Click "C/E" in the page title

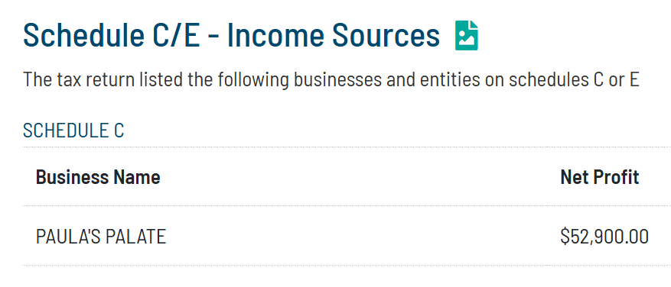point(176,34)
